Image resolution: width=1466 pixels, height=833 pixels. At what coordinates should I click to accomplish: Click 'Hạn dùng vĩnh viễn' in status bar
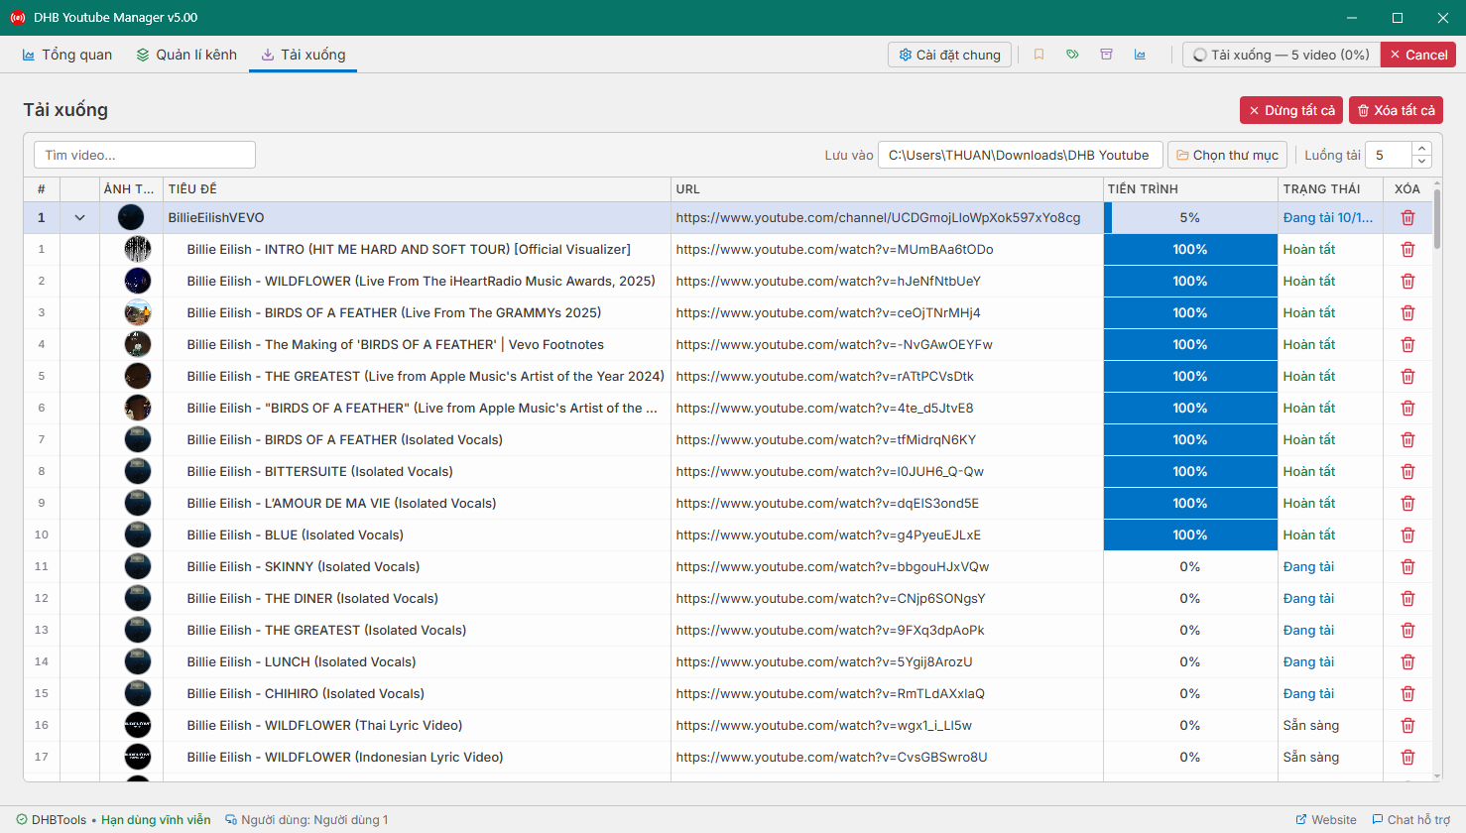pos(156,820)
